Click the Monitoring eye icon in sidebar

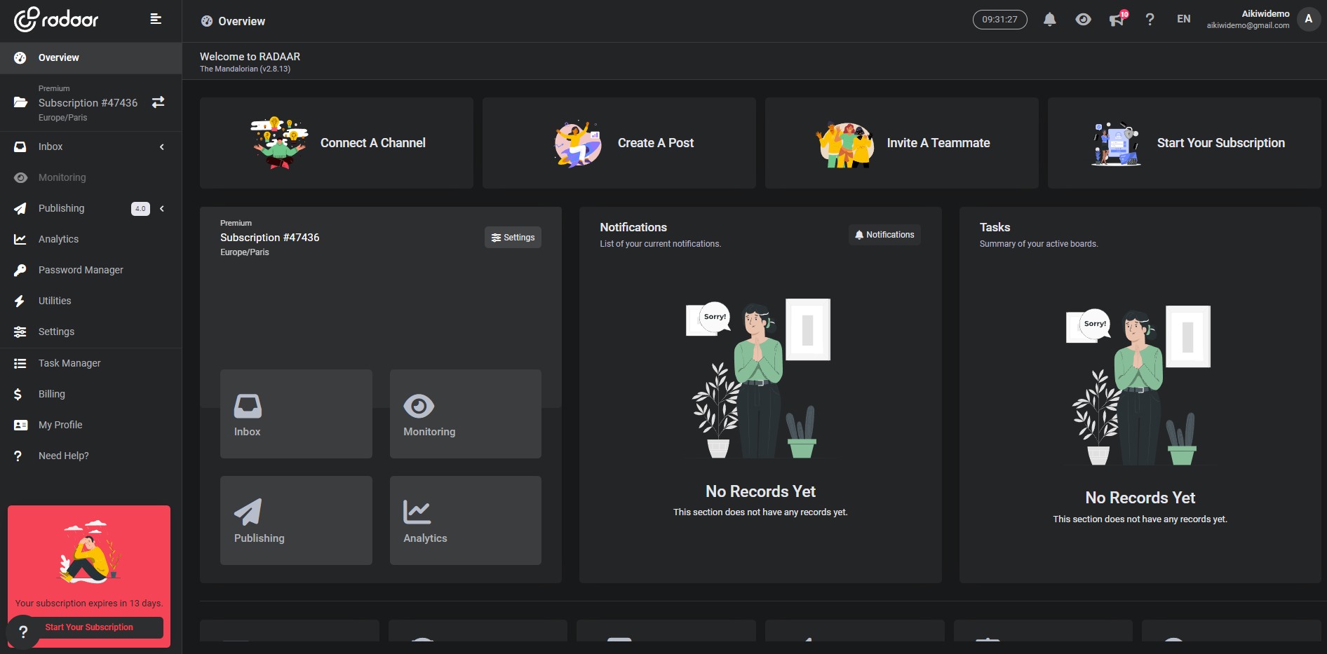(21, 177)
